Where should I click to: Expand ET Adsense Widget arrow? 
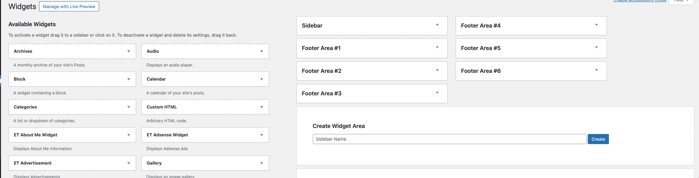(x=261, y=135)
